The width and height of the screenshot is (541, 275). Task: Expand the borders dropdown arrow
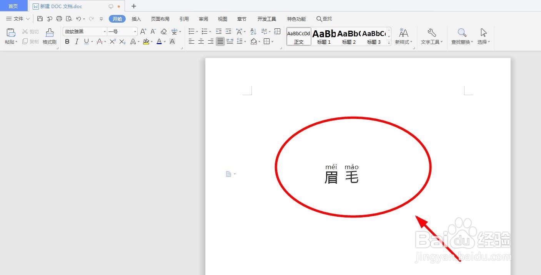click(x=273, y=42)
